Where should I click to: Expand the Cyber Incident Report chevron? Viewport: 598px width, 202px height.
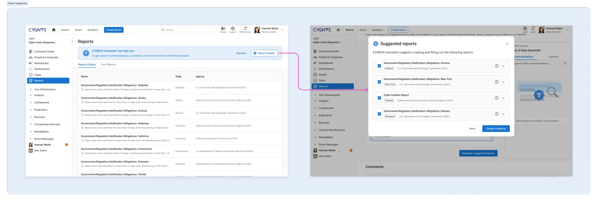pyautogui.click(x=503, y=98)
